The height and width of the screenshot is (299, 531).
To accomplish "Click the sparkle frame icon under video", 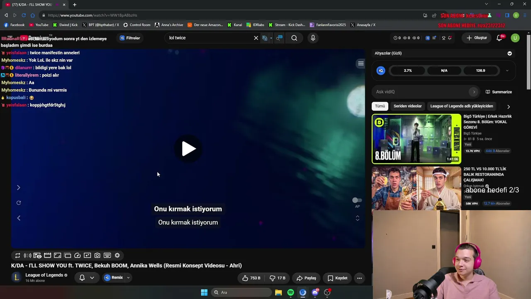I will (x=87, y=255).
